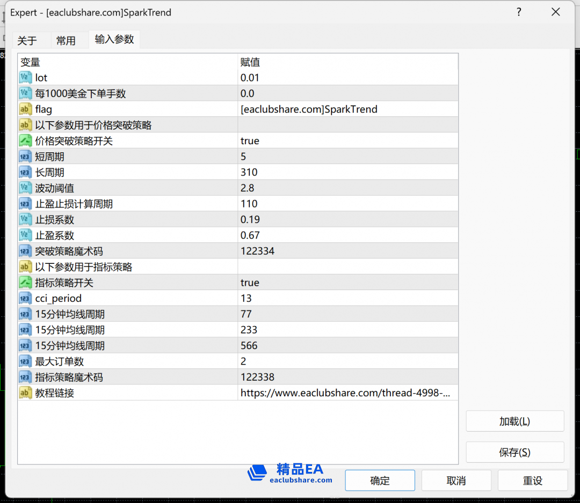Click the bool icon beside 价格突破策略开关
580x503 pixels.
pyautogui.click(x=25, y=141)
